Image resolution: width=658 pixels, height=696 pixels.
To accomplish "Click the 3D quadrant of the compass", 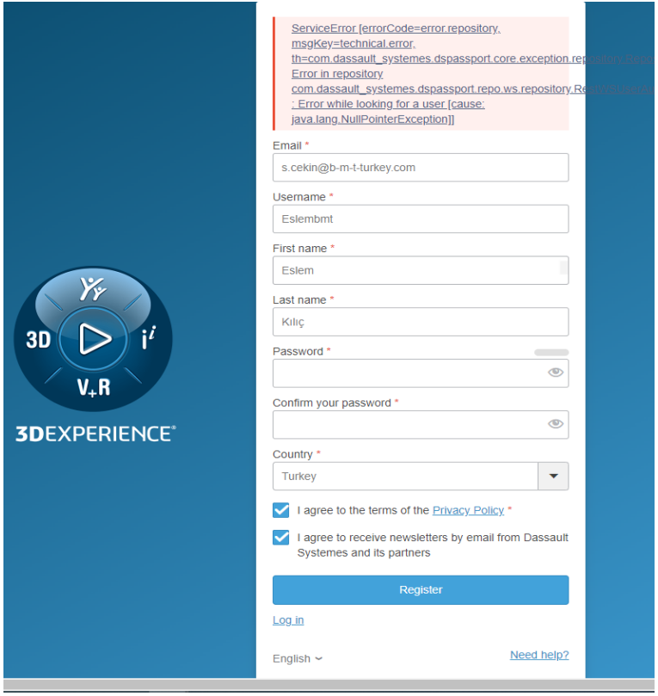I will [39, 341].
